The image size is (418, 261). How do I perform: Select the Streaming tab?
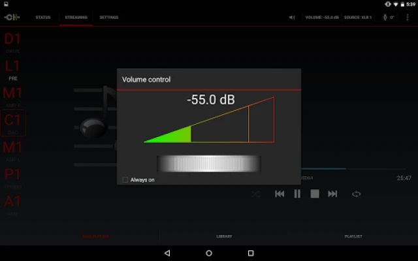pos(76,17)
